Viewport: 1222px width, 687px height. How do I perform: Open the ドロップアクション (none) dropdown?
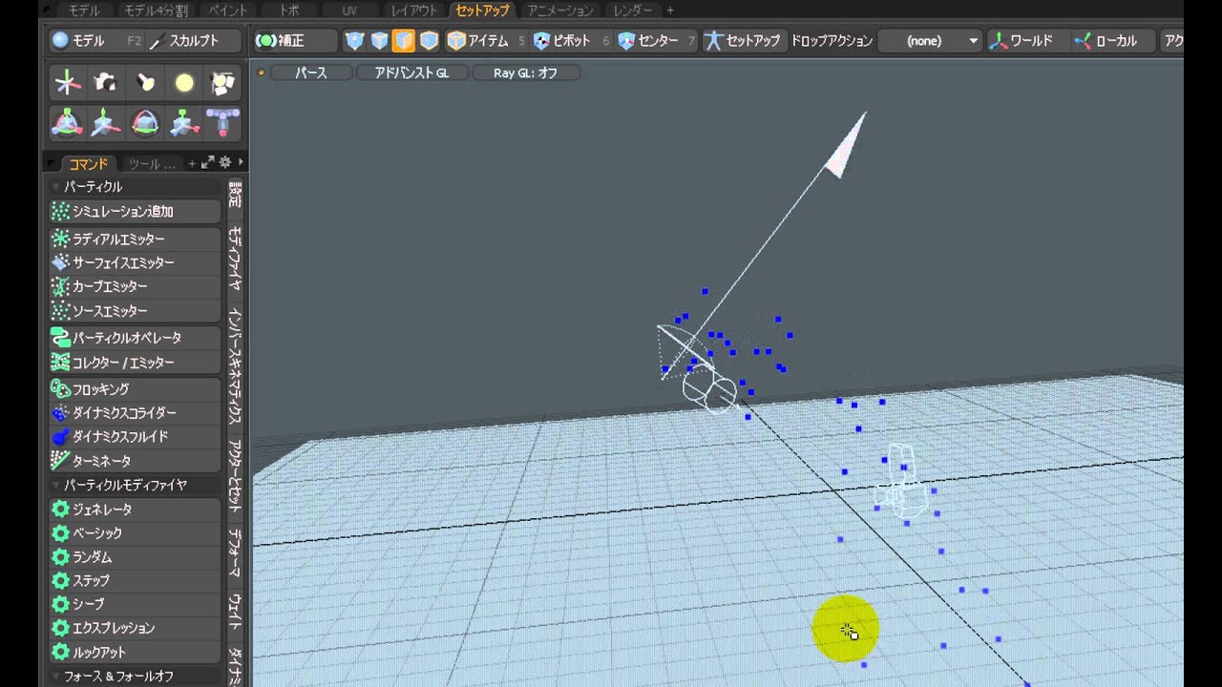(930, 41)
